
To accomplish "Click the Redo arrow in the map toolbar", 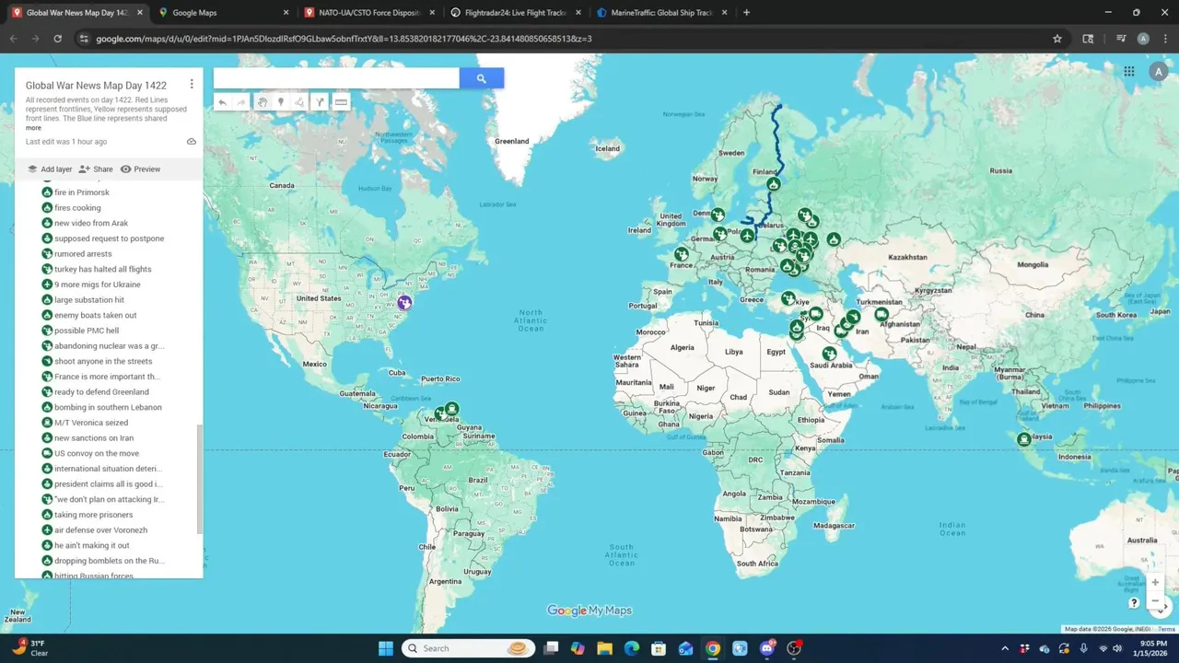I will 241,102.
